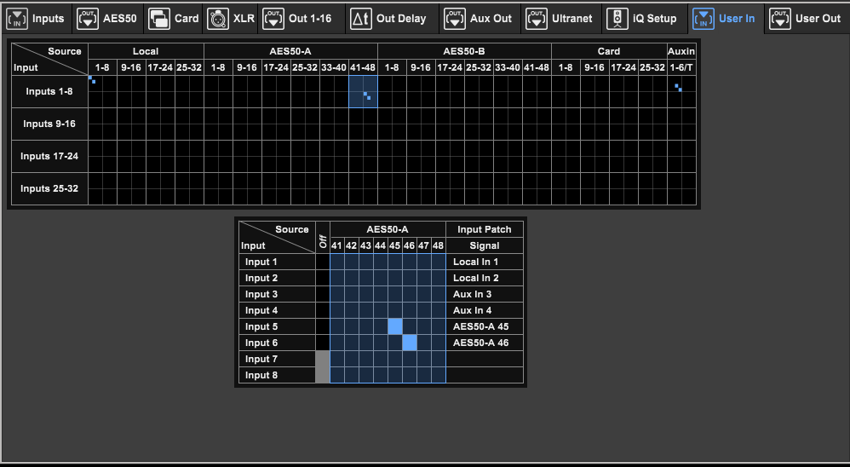The image size is (850, 467).
Task: Click column header 45 in detail grid
Action: click(x=395, y=245)
